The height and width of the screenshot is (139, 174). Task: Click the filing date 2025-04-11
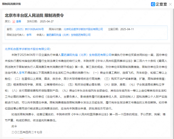tap(127, 29)
